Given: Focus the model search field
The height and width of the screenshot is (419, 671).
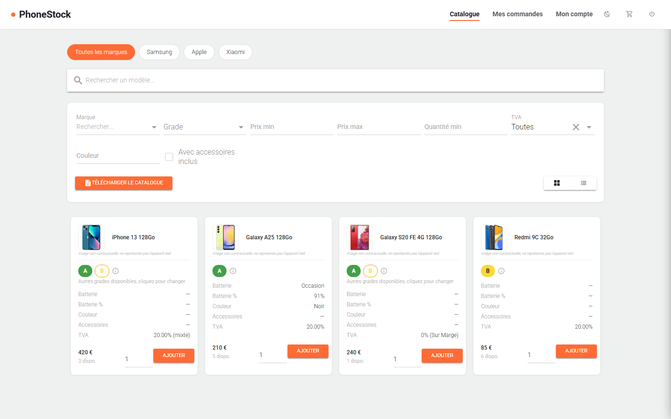Looking at the screenshot, I should [x=335, y=81].
